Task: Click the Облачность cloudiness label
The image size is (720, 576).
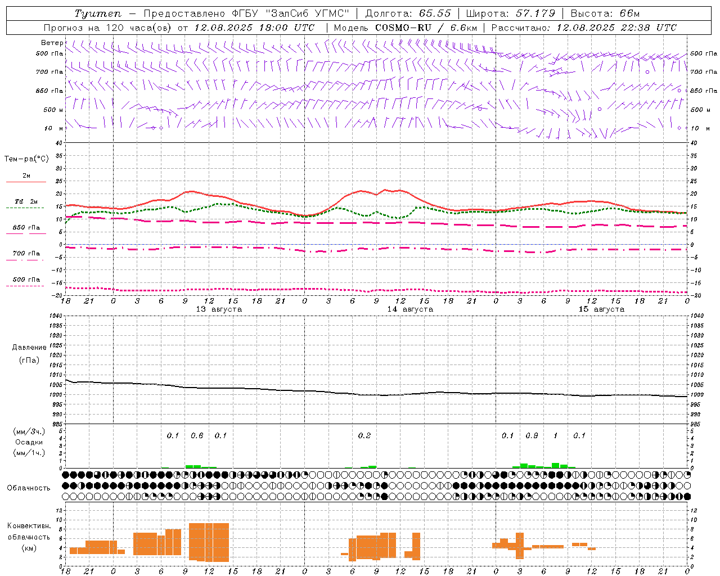Action: point(29,488)
